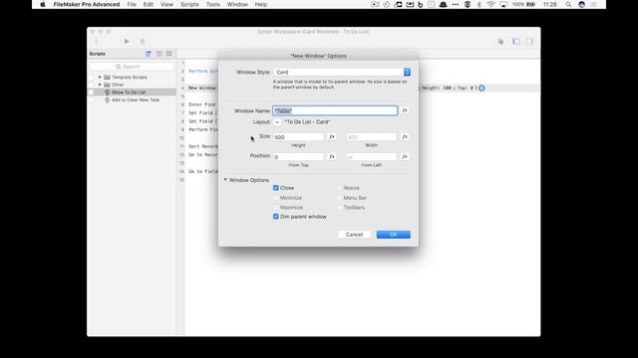638x358 pixels.
Task: Click the scripts Search field
Action: (131, 67)
